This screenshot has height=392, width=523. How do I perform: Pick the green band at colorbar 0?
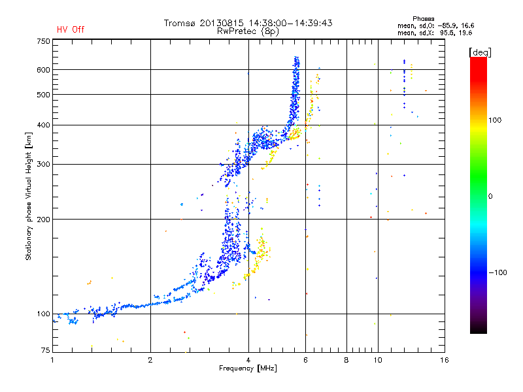click(x=478, y=195)
